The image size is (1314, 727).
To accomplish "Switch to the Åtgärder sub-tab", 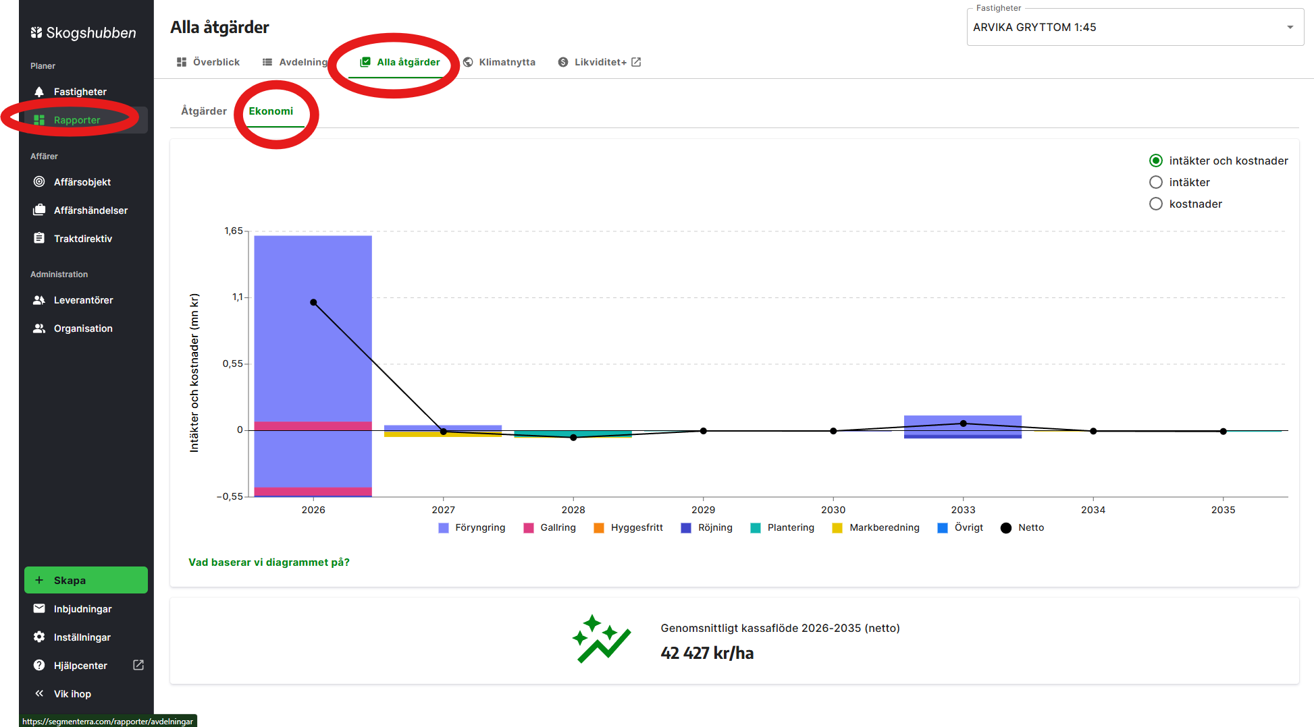I will click(x=204, y=111).
